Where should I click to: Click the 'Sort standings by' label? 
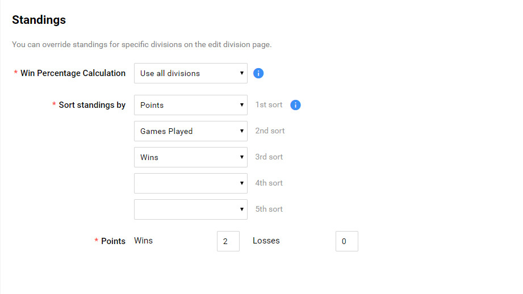(x=92, y=105)
